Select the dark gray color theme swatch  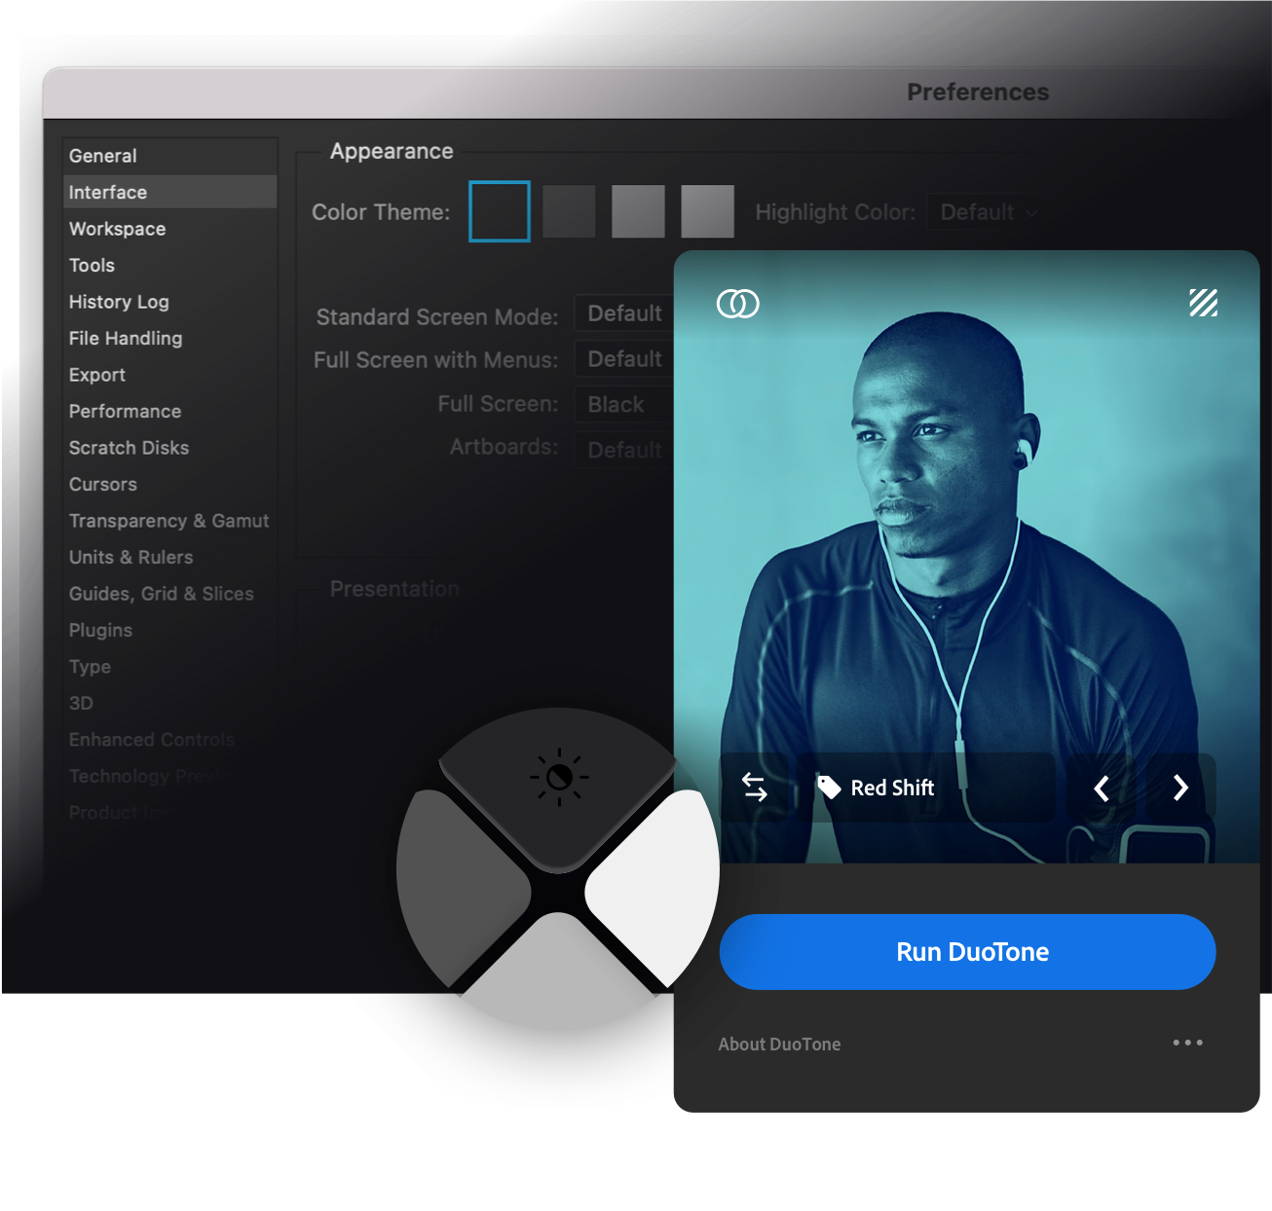click(569, 211)
